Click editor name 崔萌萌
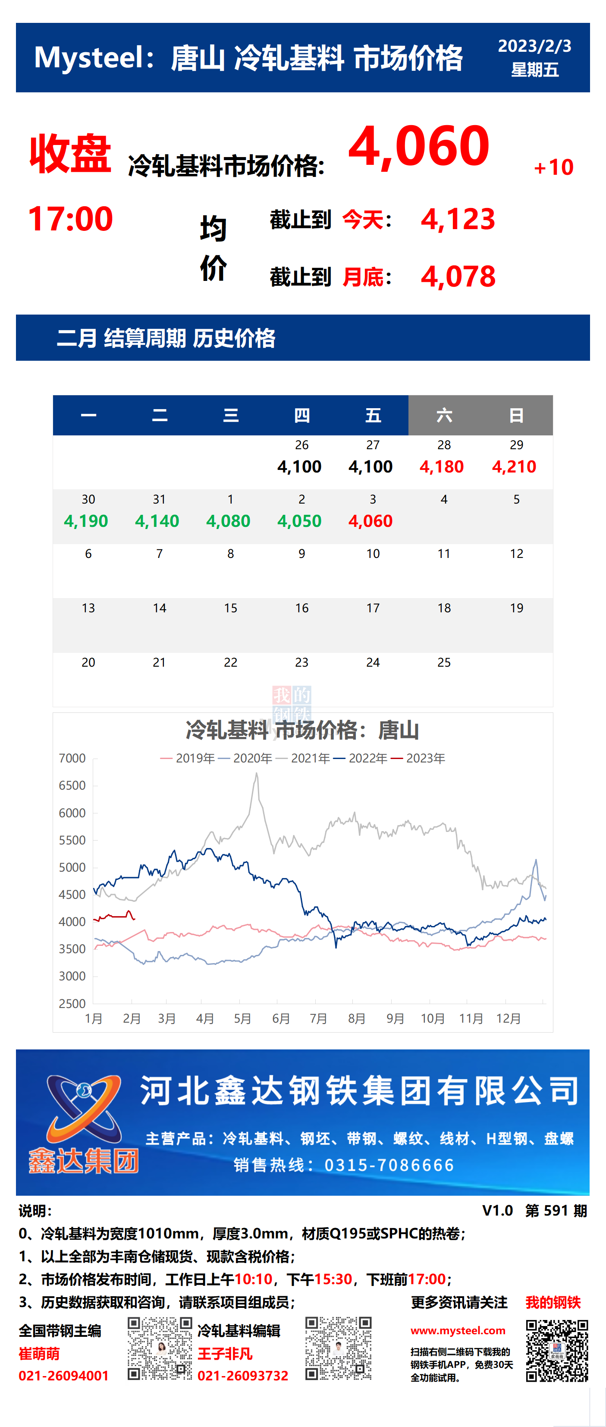This screenshot has width=606, height=1427. (x=39, y=1354)
